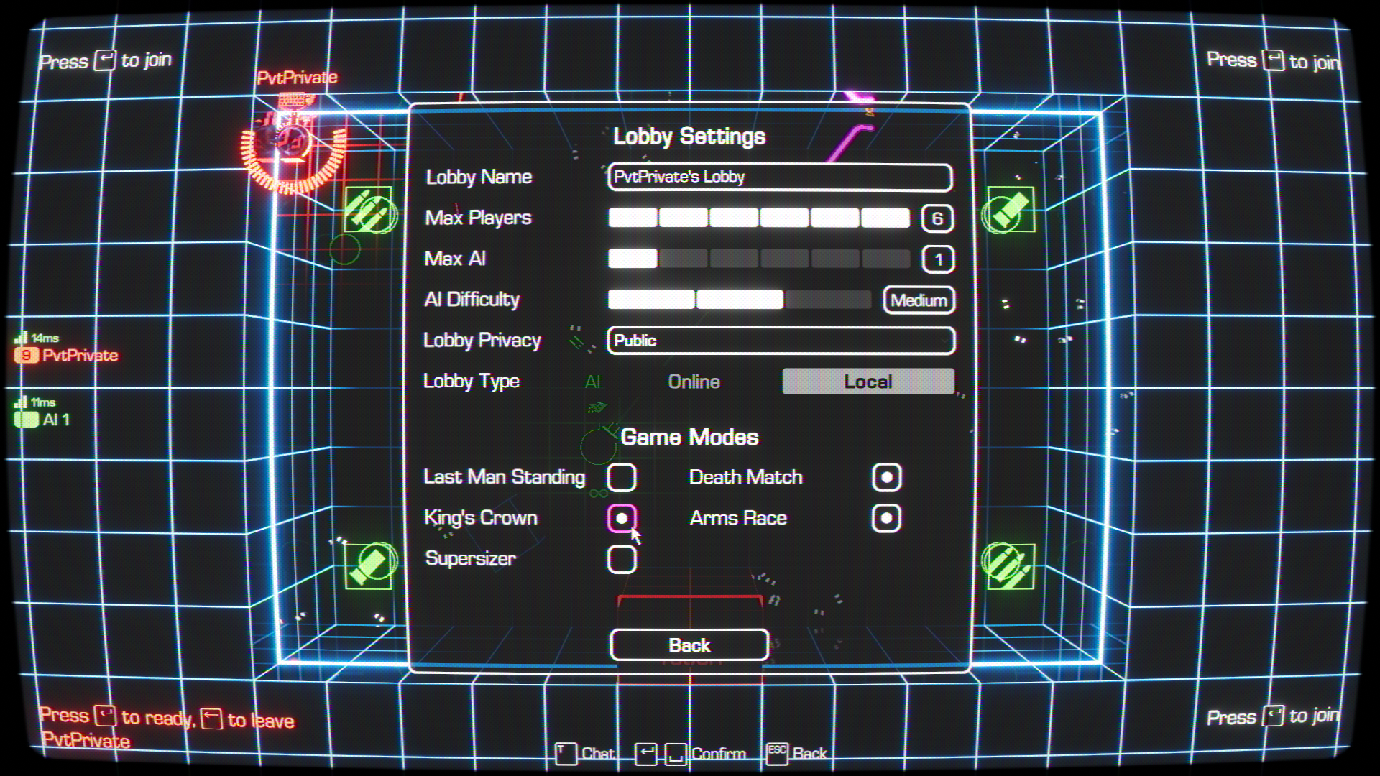Set Max AI slider to fourth segment
Screen dimensions: 1380x776
[x=785, y=259]
